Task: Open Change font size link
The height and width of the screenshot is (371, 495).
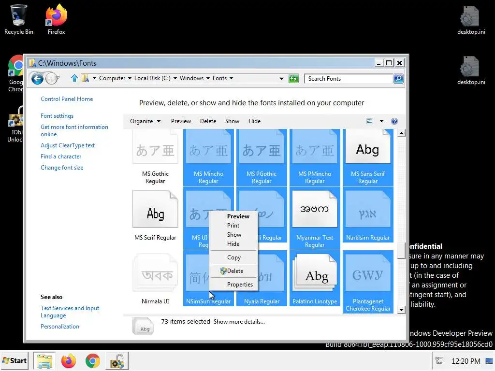Action: (x=62, y=168)
